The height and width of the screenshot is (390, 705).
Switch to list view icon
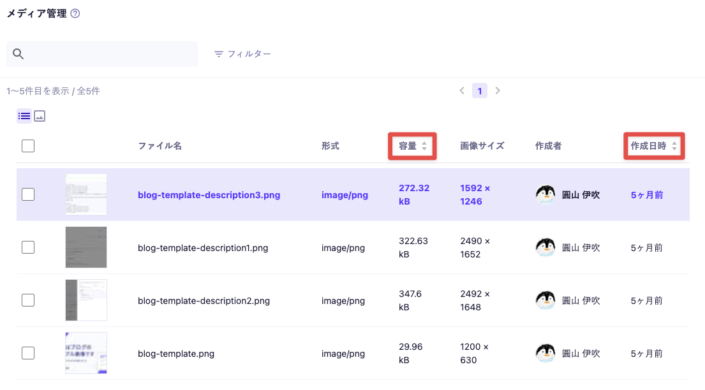[24, 116]
